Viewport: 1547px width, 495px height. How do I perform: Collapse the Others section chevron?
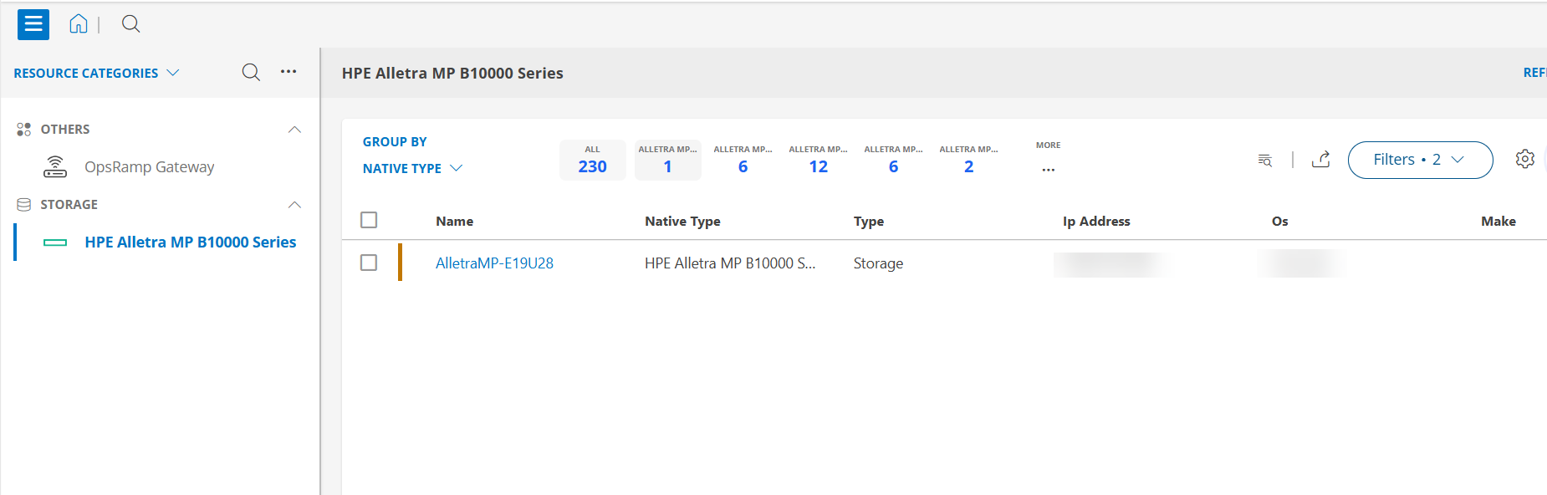coord(294,130)
